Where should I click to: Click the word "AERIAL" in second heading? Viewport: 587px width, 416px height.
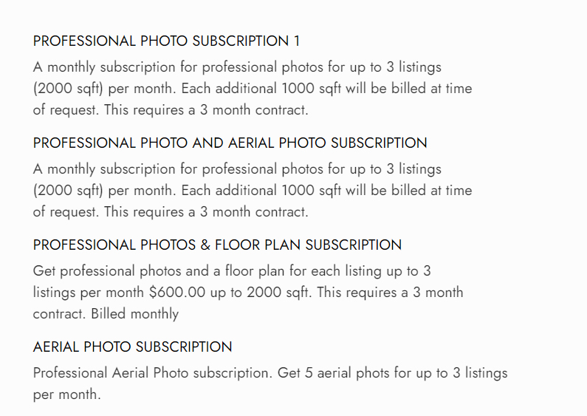251,143
